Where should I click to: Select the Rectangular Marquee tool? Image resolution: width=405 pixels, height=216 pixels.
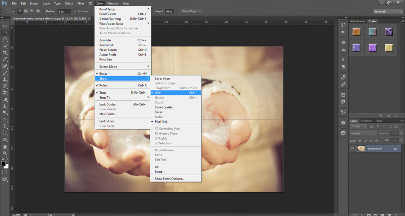point(5,33)
